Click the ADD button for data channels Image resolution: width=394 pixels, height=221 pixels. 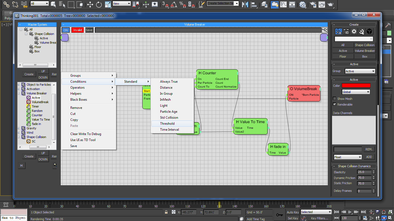point(369,157)
